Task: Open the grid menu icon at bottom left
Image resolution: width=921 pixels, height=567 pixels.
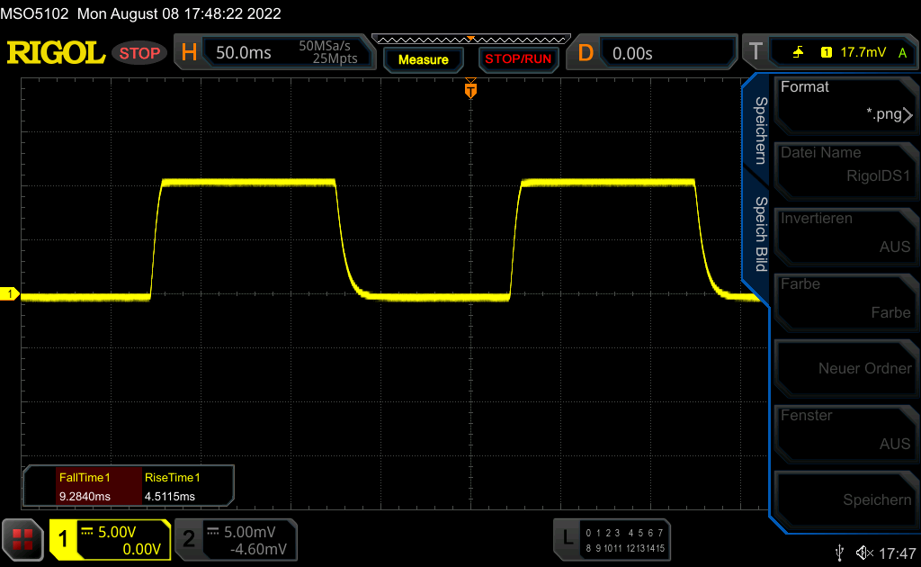Action: coord(22,539)
